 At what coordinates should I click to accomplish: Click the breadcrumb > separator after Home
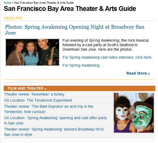13,3
